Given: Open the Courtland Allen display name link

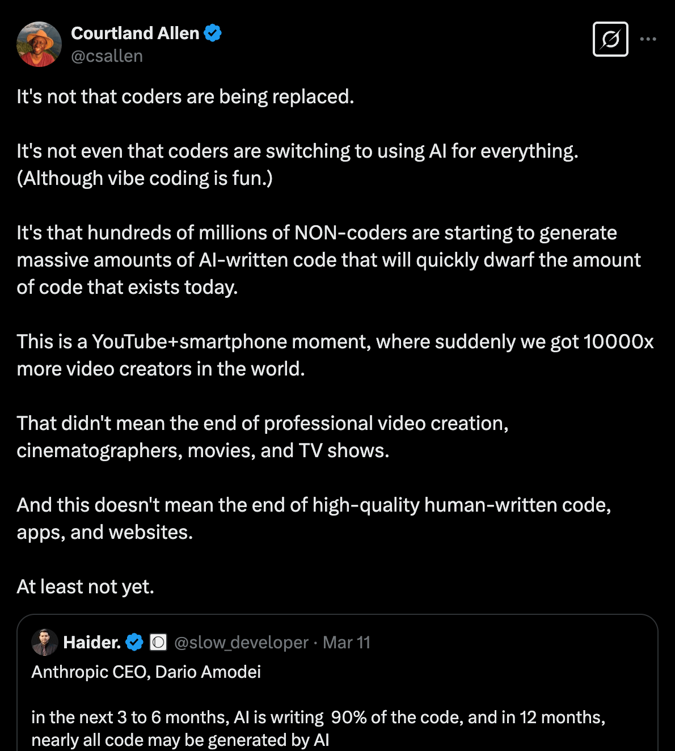Looking at the screenshot, I should pyautogui.click(x=135, y=33).
